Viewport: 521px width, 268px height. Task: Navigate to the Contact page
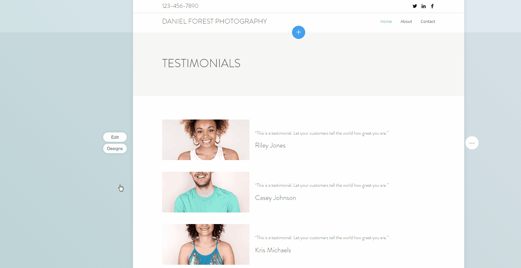click(428, 21)
